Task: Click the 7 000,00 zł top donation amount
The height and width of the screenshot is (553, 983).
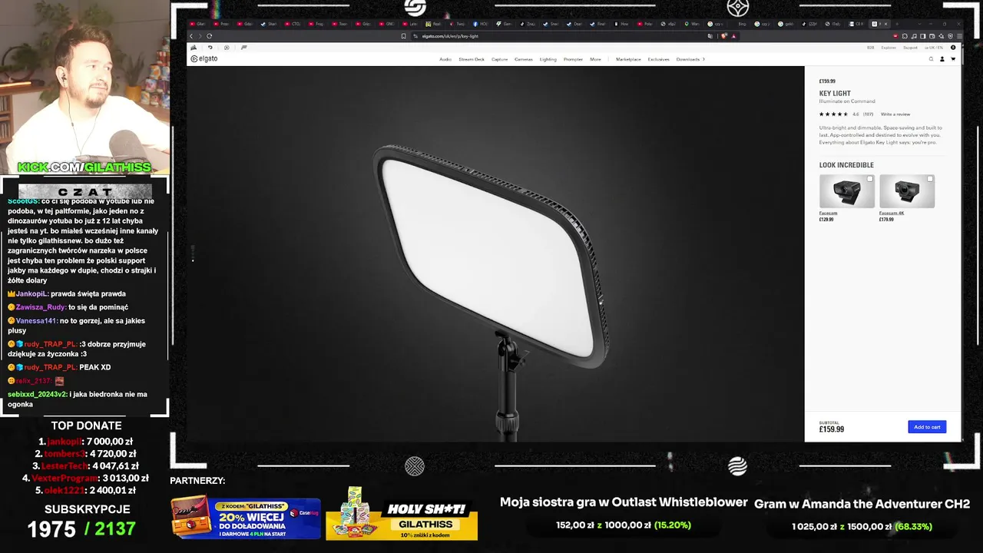Action: click(x=109, y=442)
